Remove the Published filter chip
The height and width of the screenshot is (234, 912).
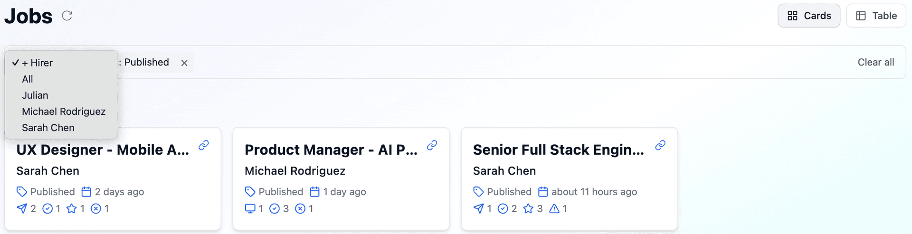[184, 63]
